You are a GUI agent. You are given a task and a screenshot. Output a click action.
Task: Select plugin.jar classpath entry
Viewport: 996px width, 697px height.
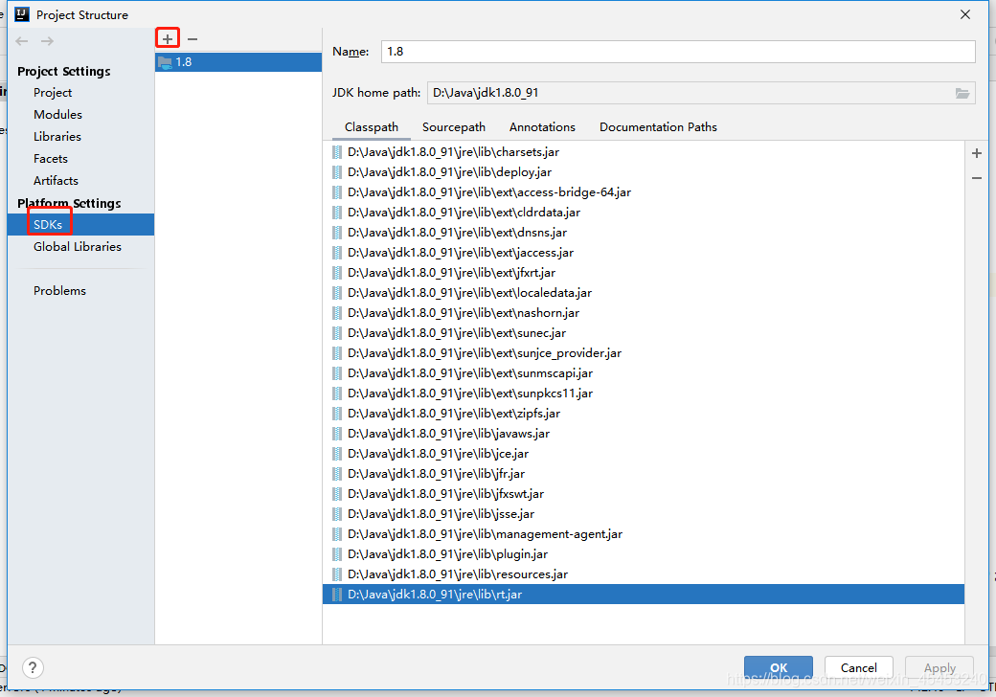644,554
